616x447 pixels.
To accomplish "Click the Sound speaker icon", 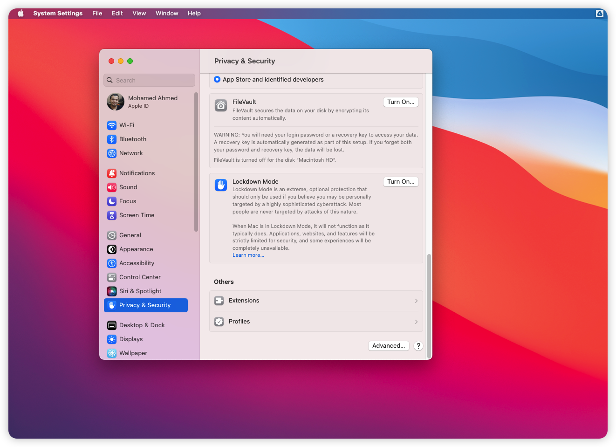I will click(112, 187).
